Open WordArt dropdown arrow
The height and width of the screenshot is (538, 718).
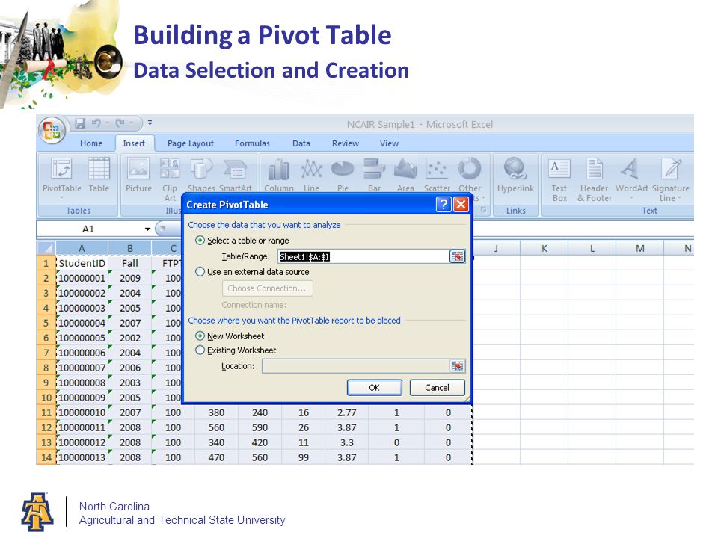tap(631, 197)
